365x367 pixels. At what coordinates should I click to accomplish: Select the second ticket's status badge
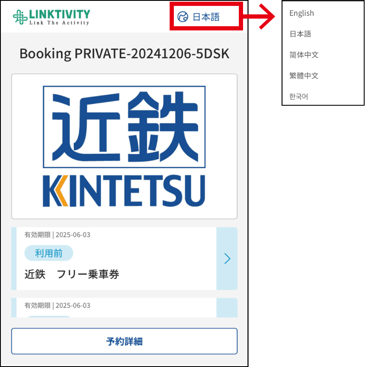[49, 318]
